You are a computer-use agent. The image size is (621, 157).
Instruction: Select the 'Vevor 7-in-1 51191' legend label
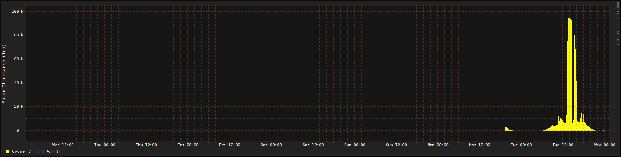36,152
